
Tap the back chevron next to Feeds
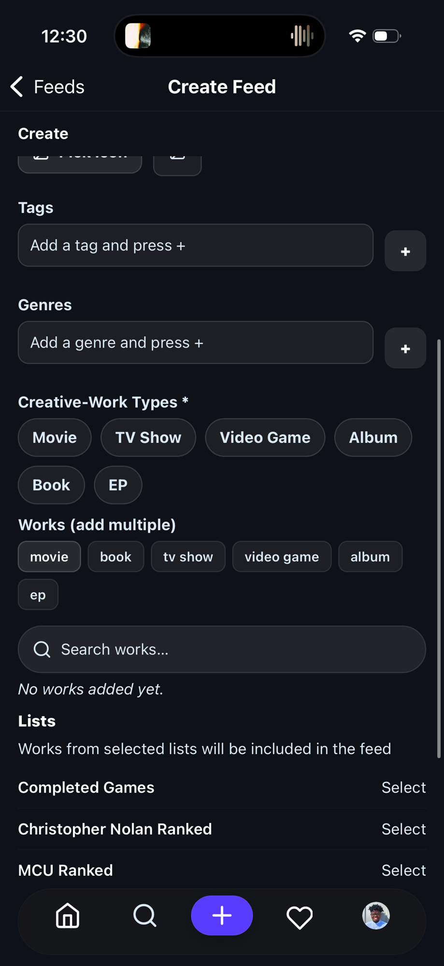17,87
